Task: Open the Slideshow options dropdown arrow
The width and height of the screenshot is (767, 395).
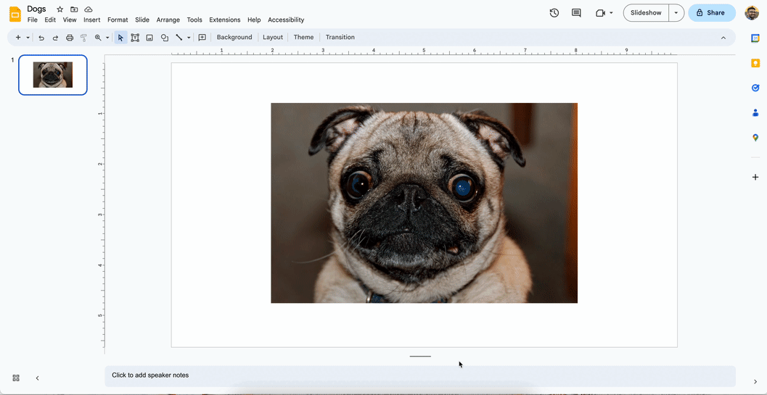Action: pyautogui.click(x=676, y=13)
